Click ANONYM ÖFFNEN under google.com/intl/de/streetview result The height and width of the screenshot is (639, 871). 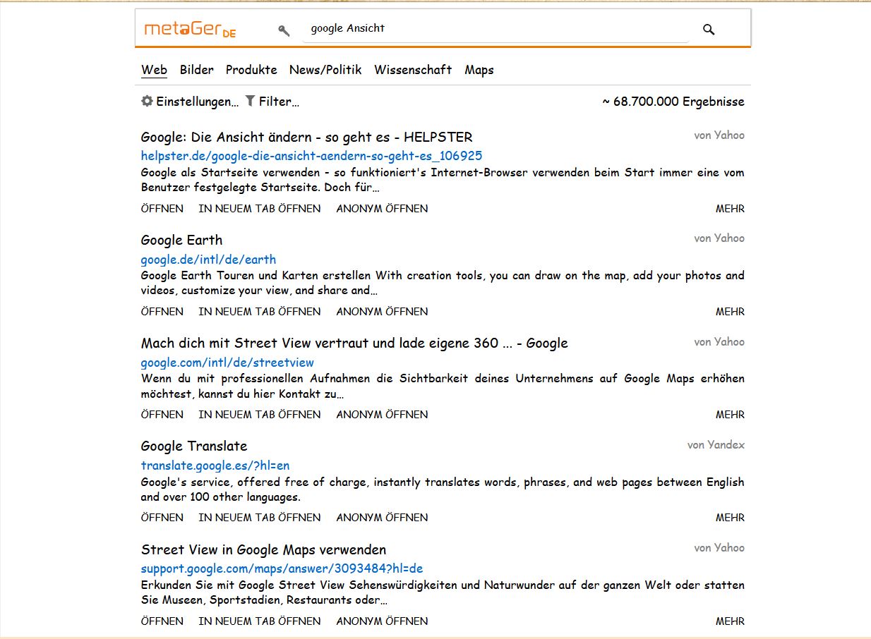coord(382,414)
